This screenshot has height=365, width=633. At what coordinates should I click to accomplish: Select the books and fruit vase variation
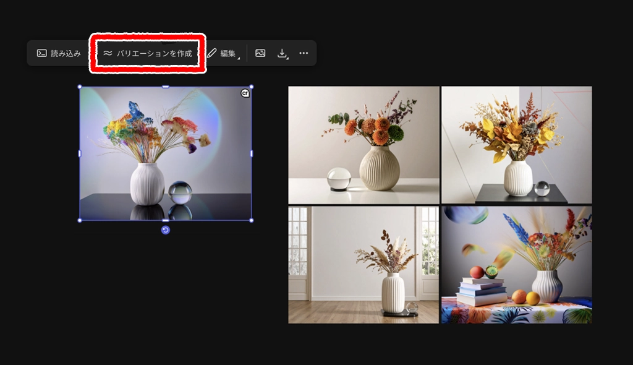click(517, 265)
